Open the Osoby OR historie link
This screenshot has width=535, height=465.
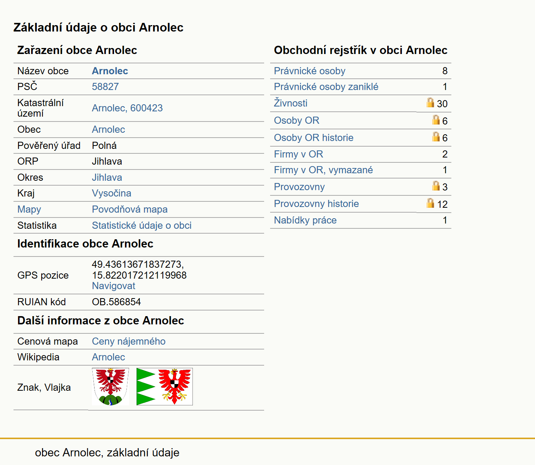(314, 138)
